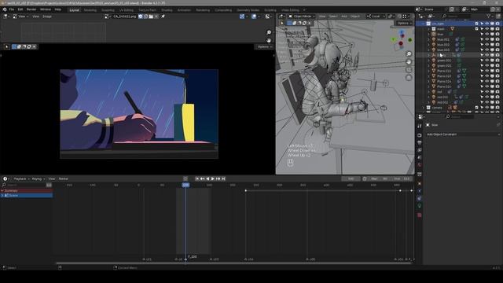Viewport: 503px width, 283px height.
Task: Switch to the Animation workspace tab
Action: 184,10
